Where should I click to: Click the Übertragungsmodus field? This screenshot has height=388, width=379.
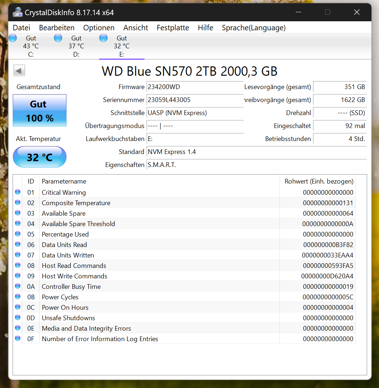click(x=195, y=126)
